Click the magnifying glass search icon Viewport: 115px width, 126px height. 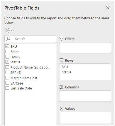pyautogui.click(x=8, y=39)
